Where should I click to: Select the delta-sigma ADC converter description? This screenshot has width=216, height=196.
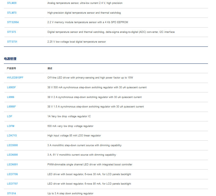(x=111, y=32)
